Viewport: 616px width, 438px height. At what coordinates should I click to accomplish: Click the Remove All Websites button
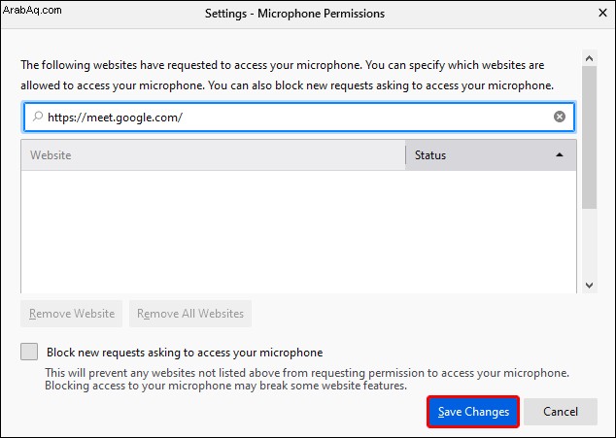point(190,314)
